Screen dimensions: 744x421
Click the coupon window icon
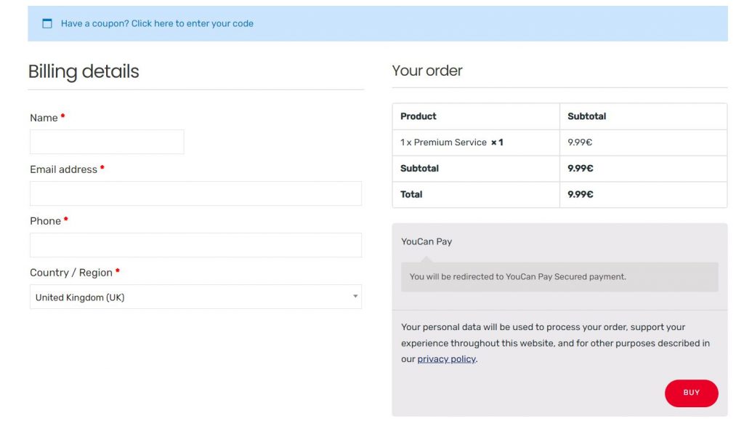click(x=47, y=23)
